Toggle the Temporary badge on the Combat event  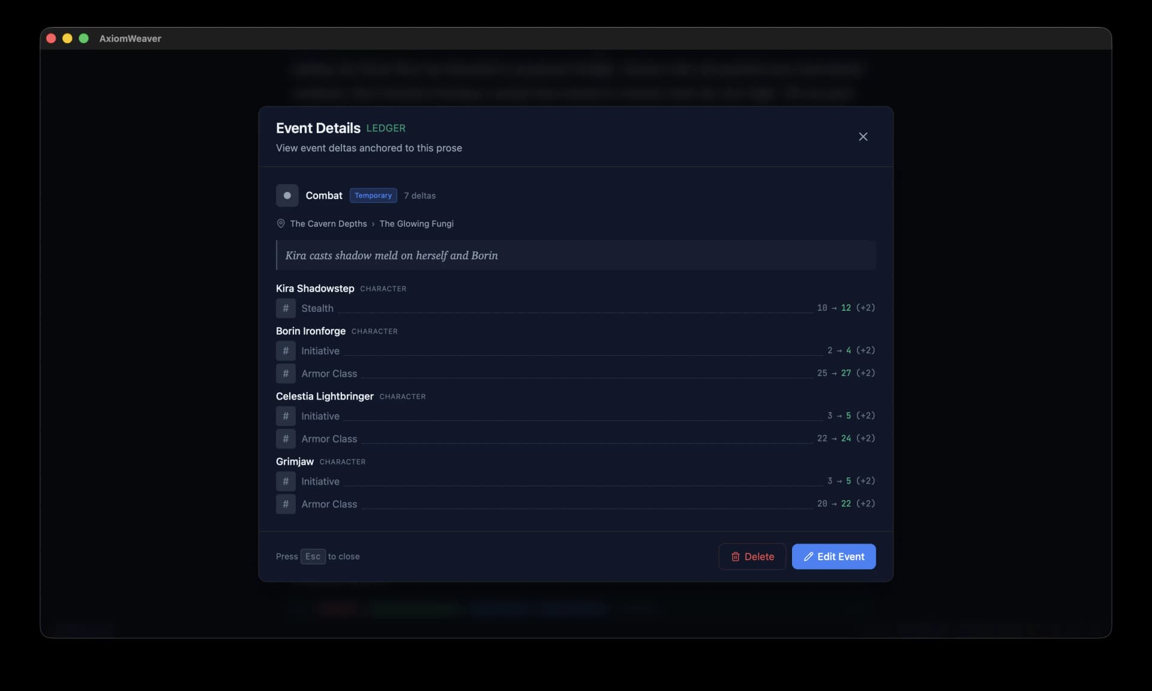[x=373, y=195]
